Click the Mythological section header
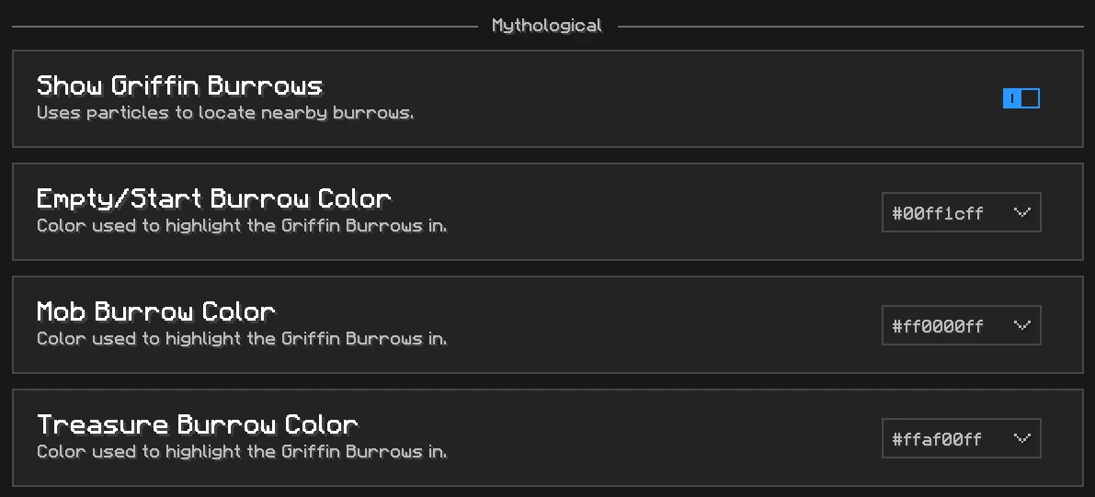 (547, 26)
